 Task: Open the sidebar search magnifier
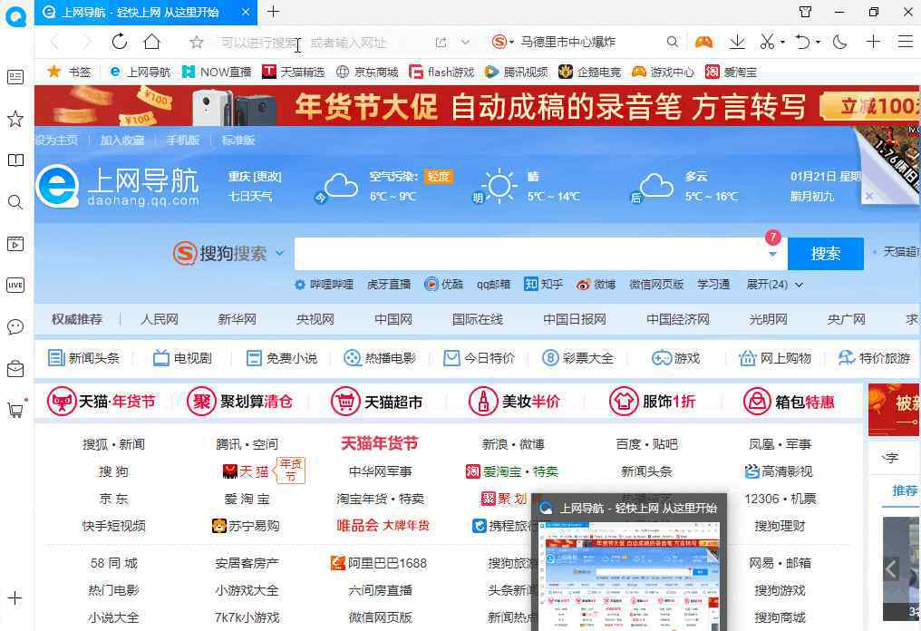[x=15, y=203]
